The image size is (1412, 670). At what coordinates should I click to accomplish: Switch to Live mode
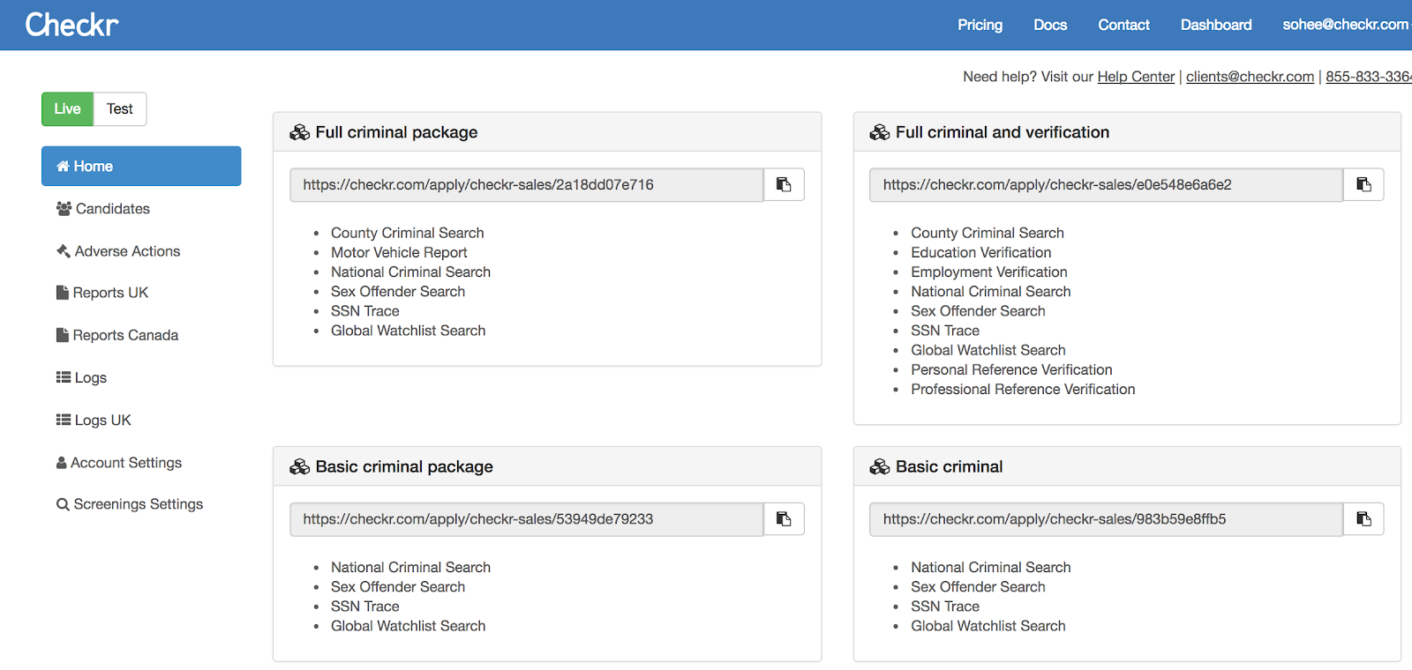[67, 109]
